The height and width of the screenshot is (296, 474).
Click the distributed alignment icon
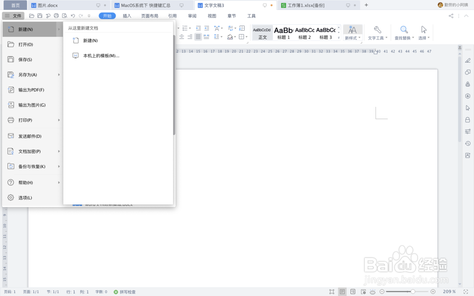coord(207,37)
